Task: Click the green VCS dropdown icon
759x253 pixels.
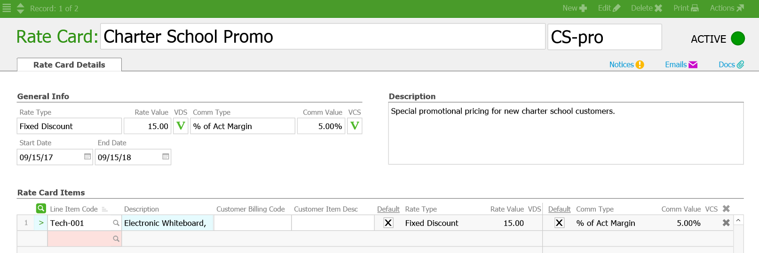Action: [355, 126]
